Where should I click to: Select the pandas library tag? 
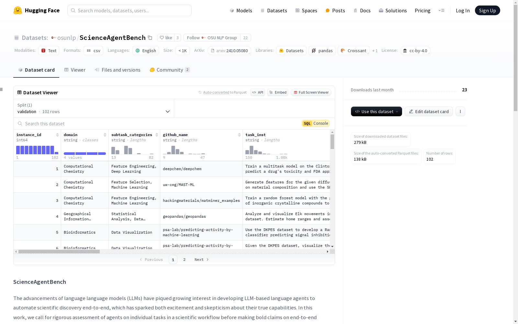coord(322,51)
